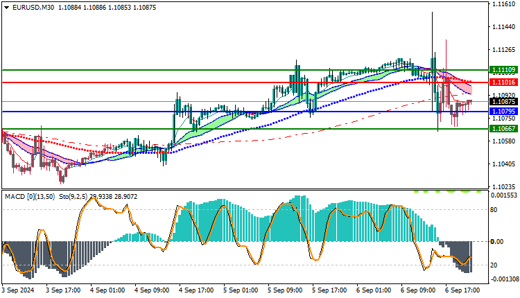Select the -0.001308 indicator scale value
520x298 pixels.
[503, 279]
